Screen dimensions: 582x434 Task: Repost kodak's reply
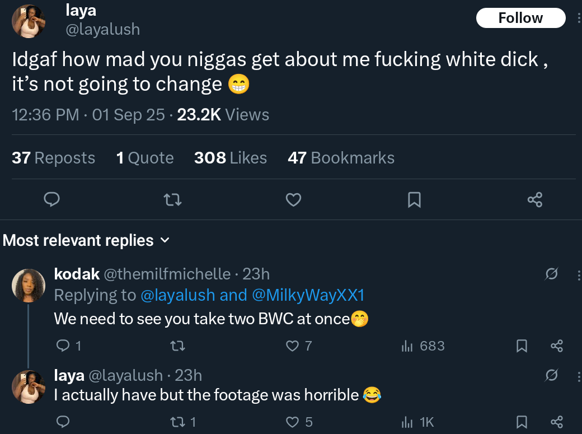(177, 346)
